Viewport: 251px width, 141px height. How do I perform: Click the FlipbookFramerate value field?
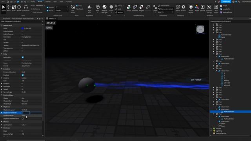[x=25, y=113]
